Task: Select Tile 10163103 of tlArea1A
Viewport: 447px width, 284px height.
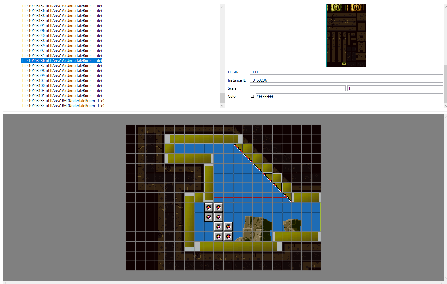Action: coord(62,91)
